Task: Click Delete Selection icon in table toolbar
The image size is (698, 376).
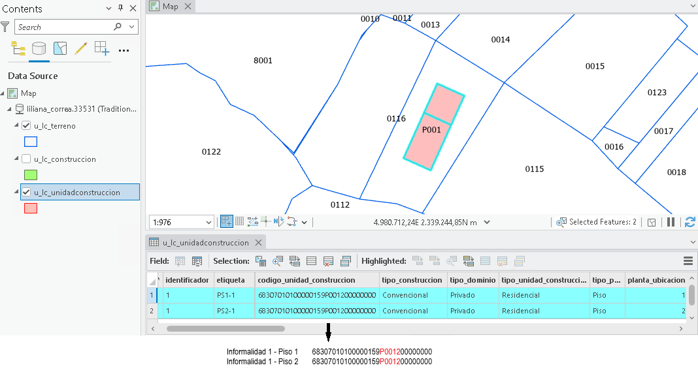Action: click(328, 261)
